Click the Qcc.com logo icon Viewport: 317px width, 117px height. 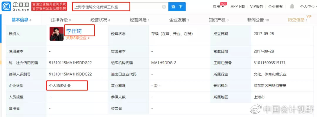tap(6, 6)
